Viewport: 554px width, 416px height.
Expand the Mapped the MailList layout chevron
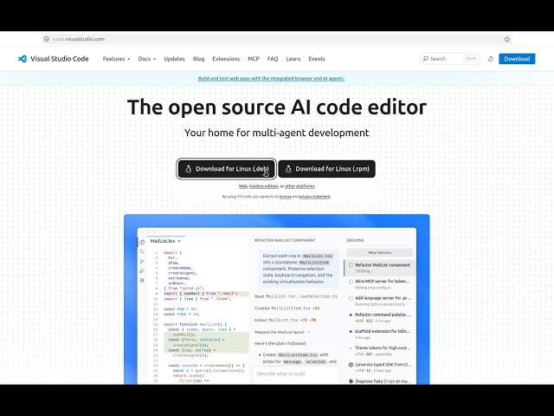tap(308, 332)
